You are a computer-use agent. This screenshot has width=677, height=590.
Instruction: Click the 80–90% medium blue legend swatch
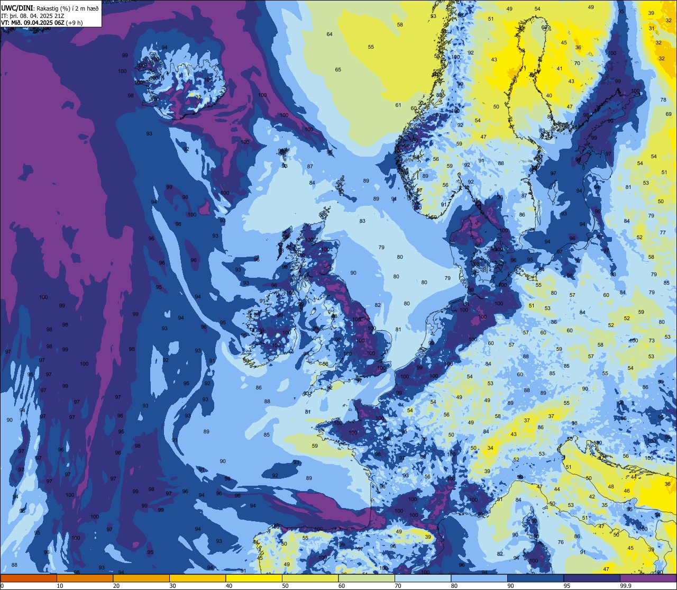pos(479,578)
